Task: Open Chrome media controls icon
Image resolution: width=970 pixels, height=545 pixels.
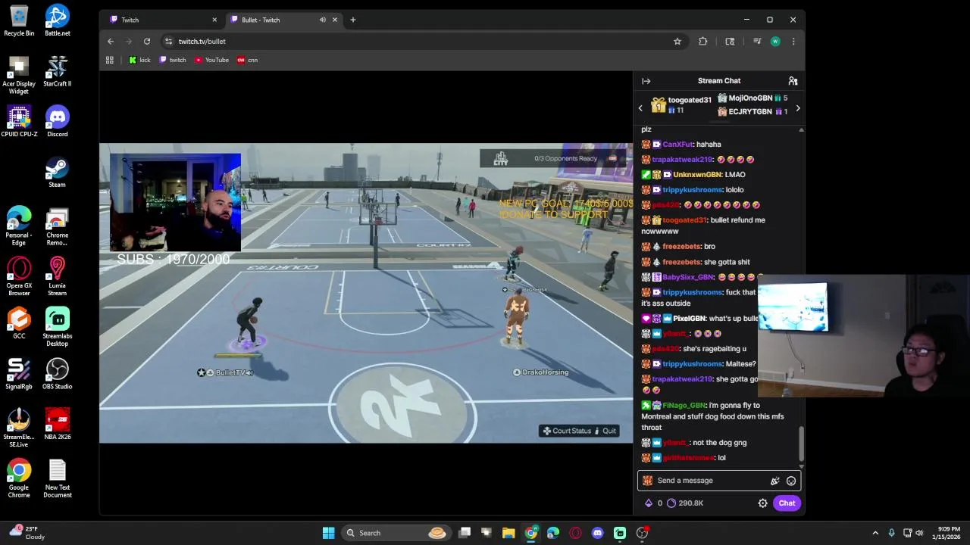Action: 757,42
